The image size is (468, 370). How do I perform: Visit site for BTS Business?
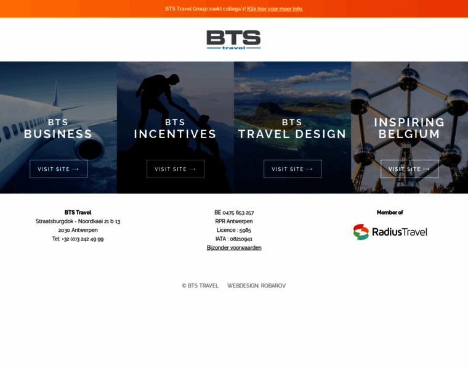pos(58,169)
